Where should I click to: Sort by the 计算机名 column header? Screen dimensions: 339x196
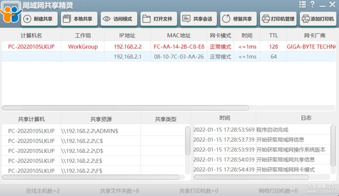(31, 36)
